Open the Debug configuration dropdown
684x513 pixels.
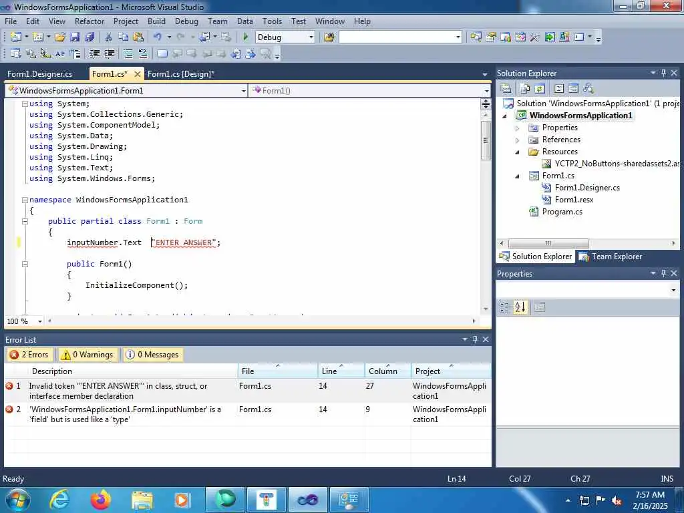311,37
